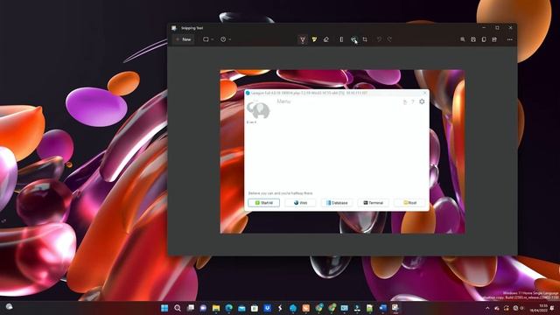560x315 pixels.
Task: Open File Explorer from taskbar
Action: (216, 308)
